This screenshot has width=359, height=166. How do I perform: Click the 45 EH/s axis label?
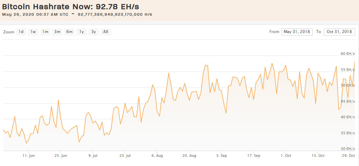pyautogui.click(x=348, y=101)
